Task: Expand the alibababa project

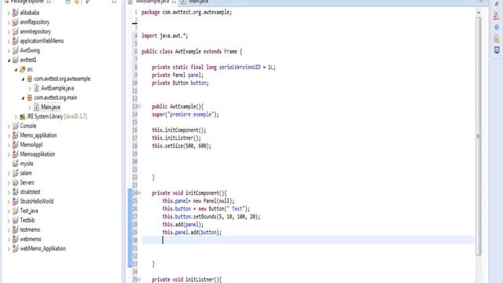Action: click(9, 13)
